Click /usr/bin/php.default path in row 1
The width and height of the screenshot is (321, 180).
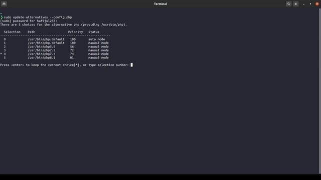pos(46,43)
